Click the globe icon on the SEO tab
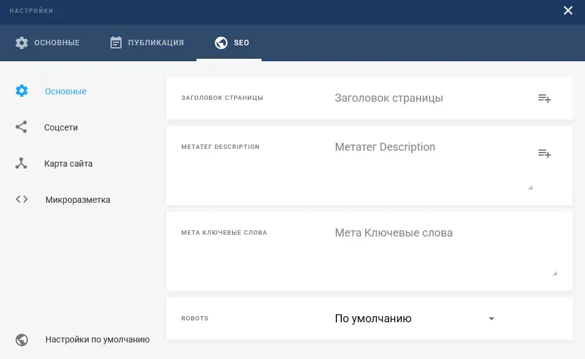 pos(221,43)
